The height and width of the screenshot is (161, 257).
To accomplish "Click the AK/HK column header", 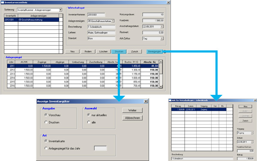I will pyautogui.click(x=24, y=62).
